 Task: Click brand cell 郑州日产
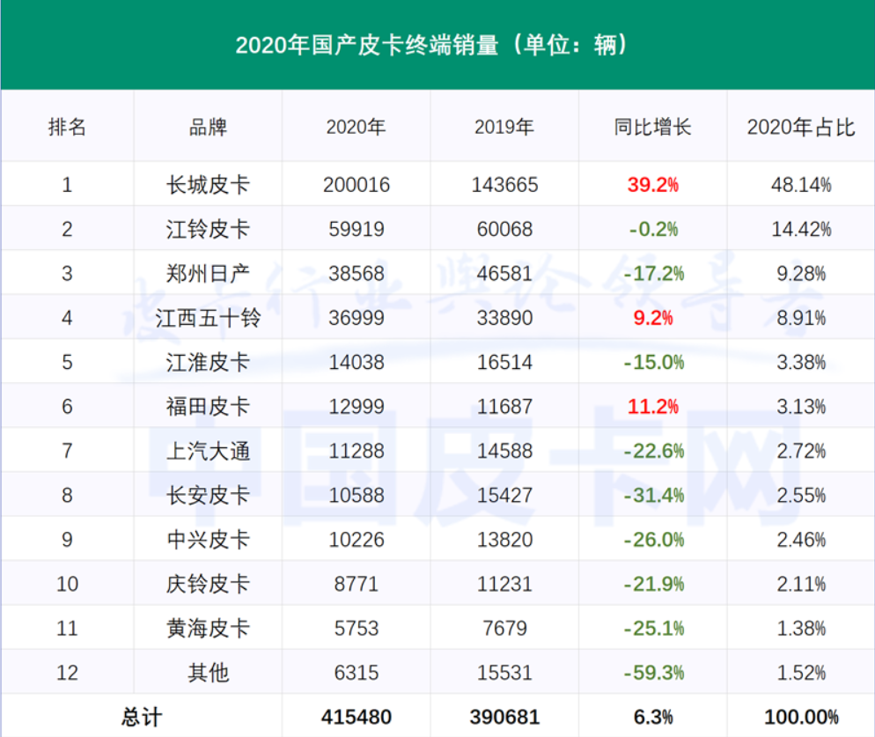pyautogui.click(x=208, y=274)
